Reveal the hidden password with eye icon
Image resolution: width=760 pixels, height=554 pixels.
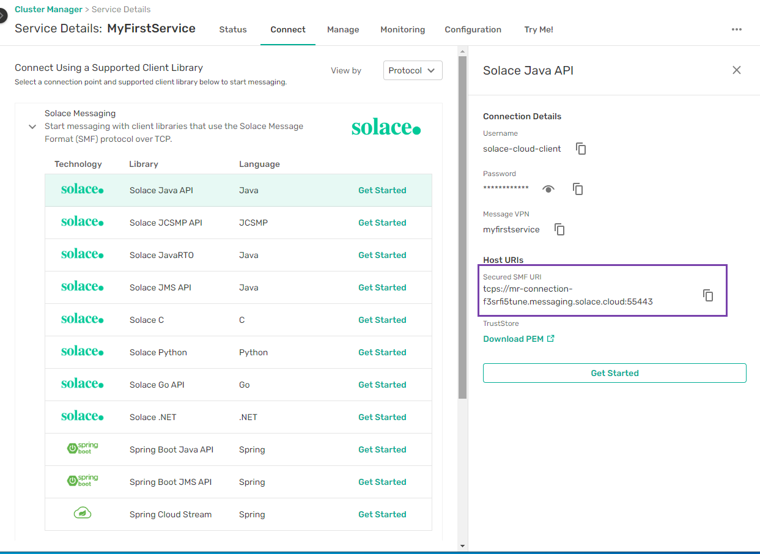pos(548,189)
